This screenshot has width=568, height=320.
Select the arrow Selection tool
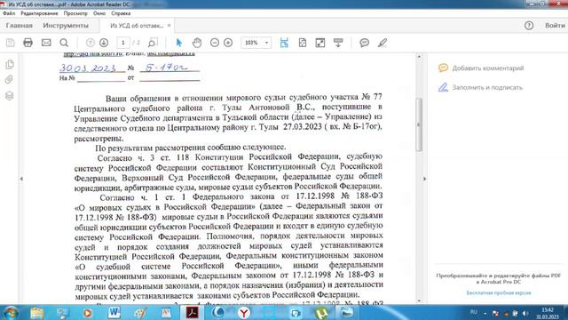[x=178, y=43]
